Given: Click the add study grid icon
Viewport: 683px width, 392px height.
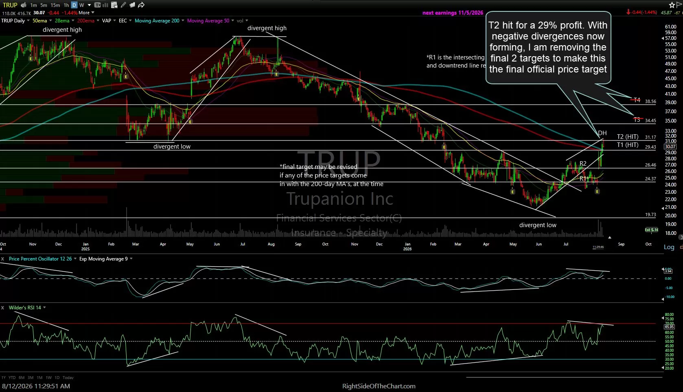Looking at the screenshot, I should [114, 5].
